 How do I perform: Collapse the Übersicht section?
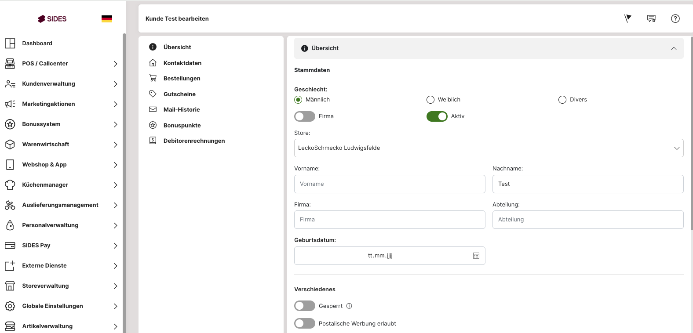pyautogui.click(x=673, y=48)
